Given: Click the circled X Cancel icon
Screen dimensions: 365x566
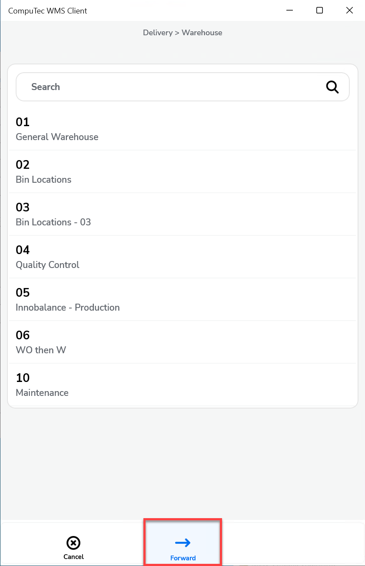Looking at the screenshot, I should (73, 543).
